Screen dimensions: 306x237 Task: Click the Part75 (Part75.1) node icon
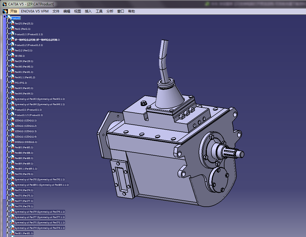pos(12,195)
